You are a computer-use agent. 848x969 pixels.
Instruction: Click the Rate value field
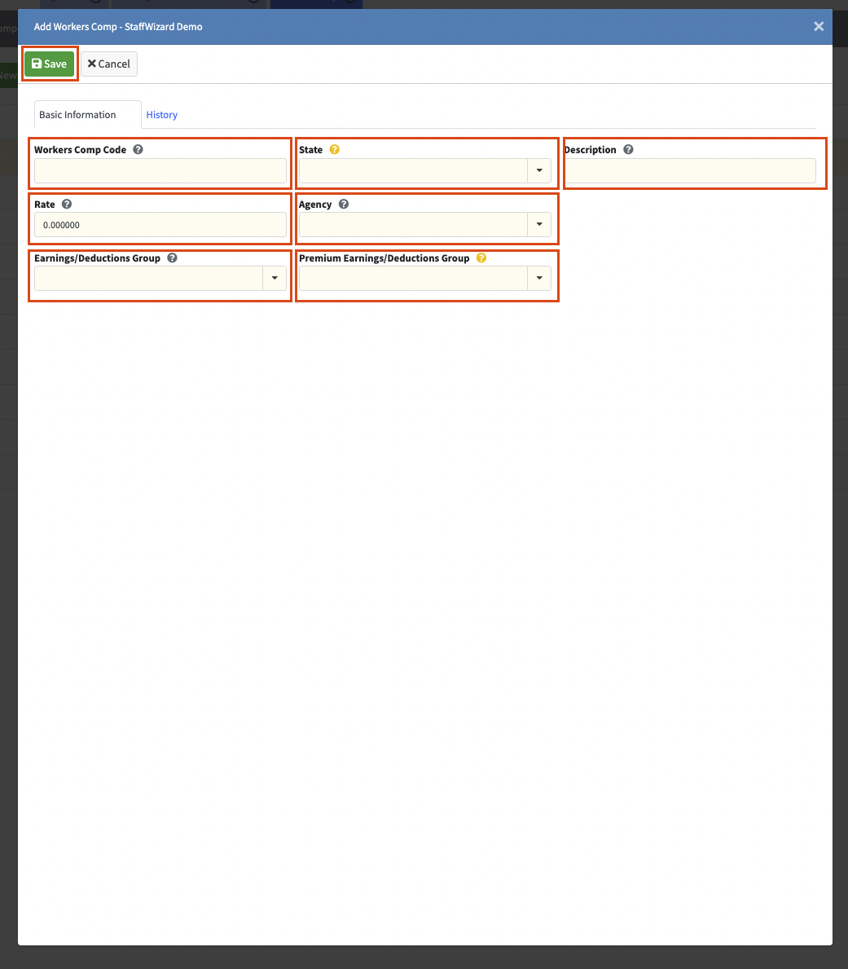coord(160,225)
